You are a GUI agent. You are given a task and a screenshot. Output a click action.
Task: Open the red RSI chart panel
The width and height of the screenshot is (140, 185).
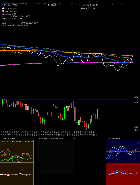(x=123, y=174)
